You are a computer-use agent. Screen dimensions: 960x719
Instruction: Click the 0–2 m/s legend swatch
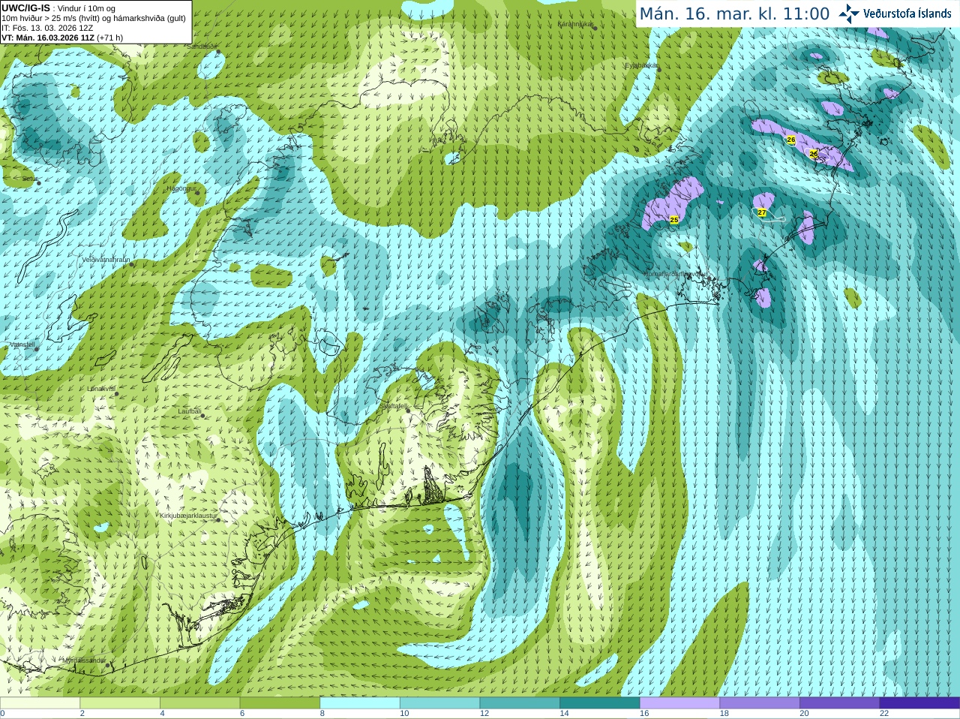[x=40, y=703]
